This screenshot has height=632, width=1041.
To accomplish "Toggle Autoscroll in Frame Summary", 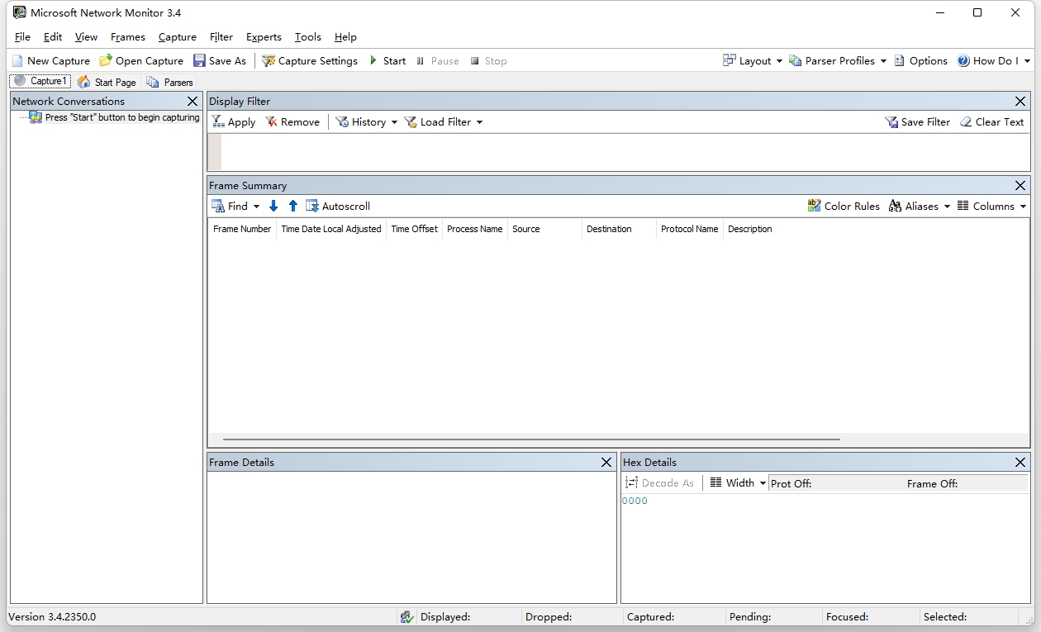I will pyautogui.click(x=338, y=206).
